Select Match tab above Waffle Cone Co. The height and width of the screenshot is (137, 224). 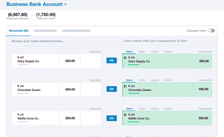(129, 109)
